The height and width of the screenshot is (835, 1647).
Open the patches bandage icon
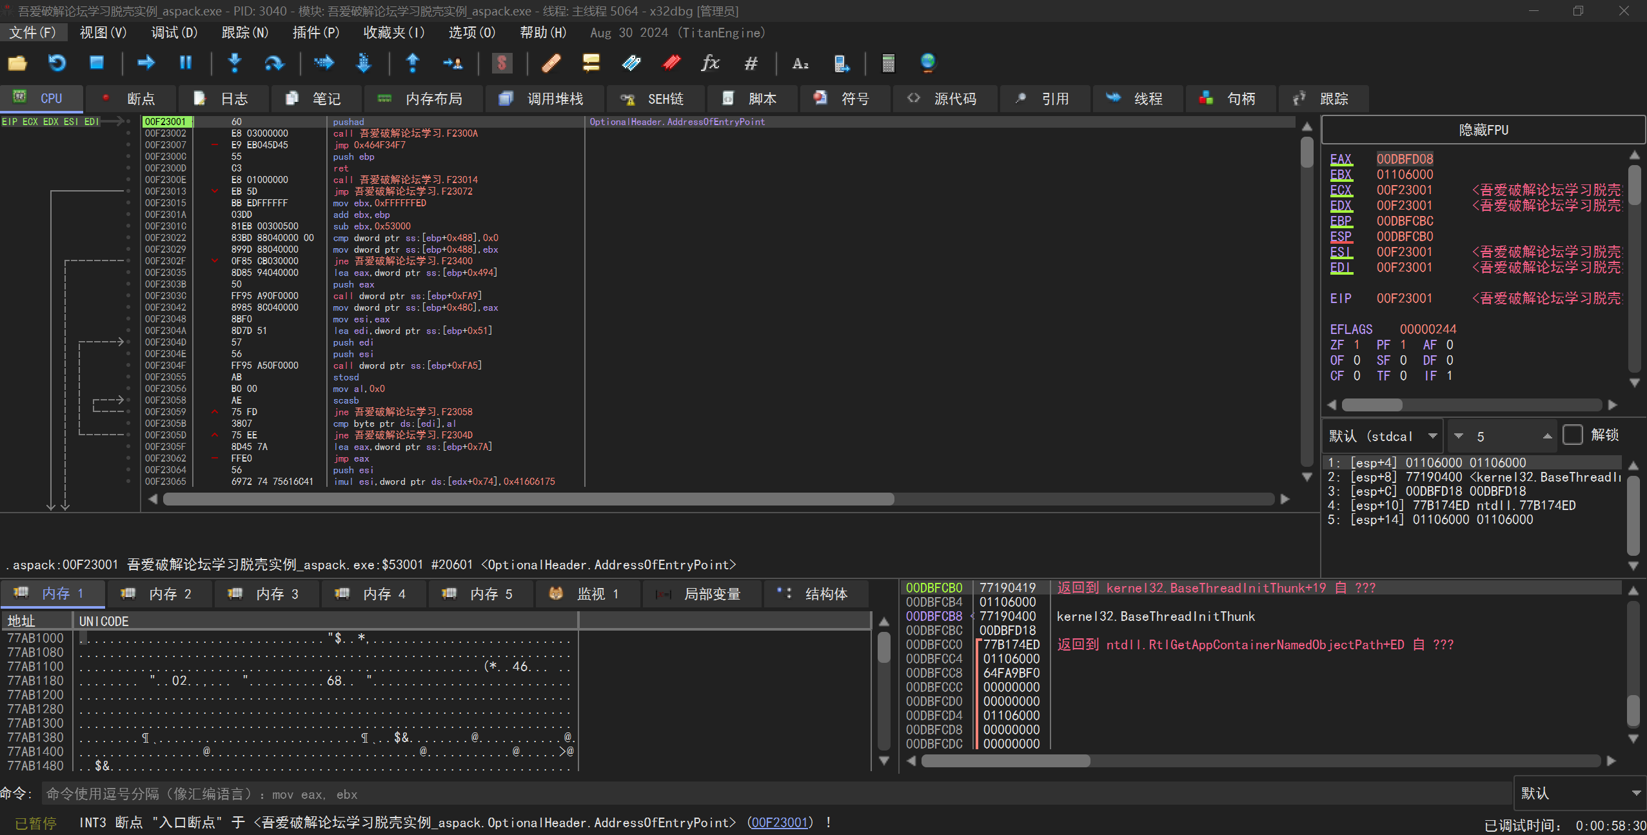click(551, 63)
